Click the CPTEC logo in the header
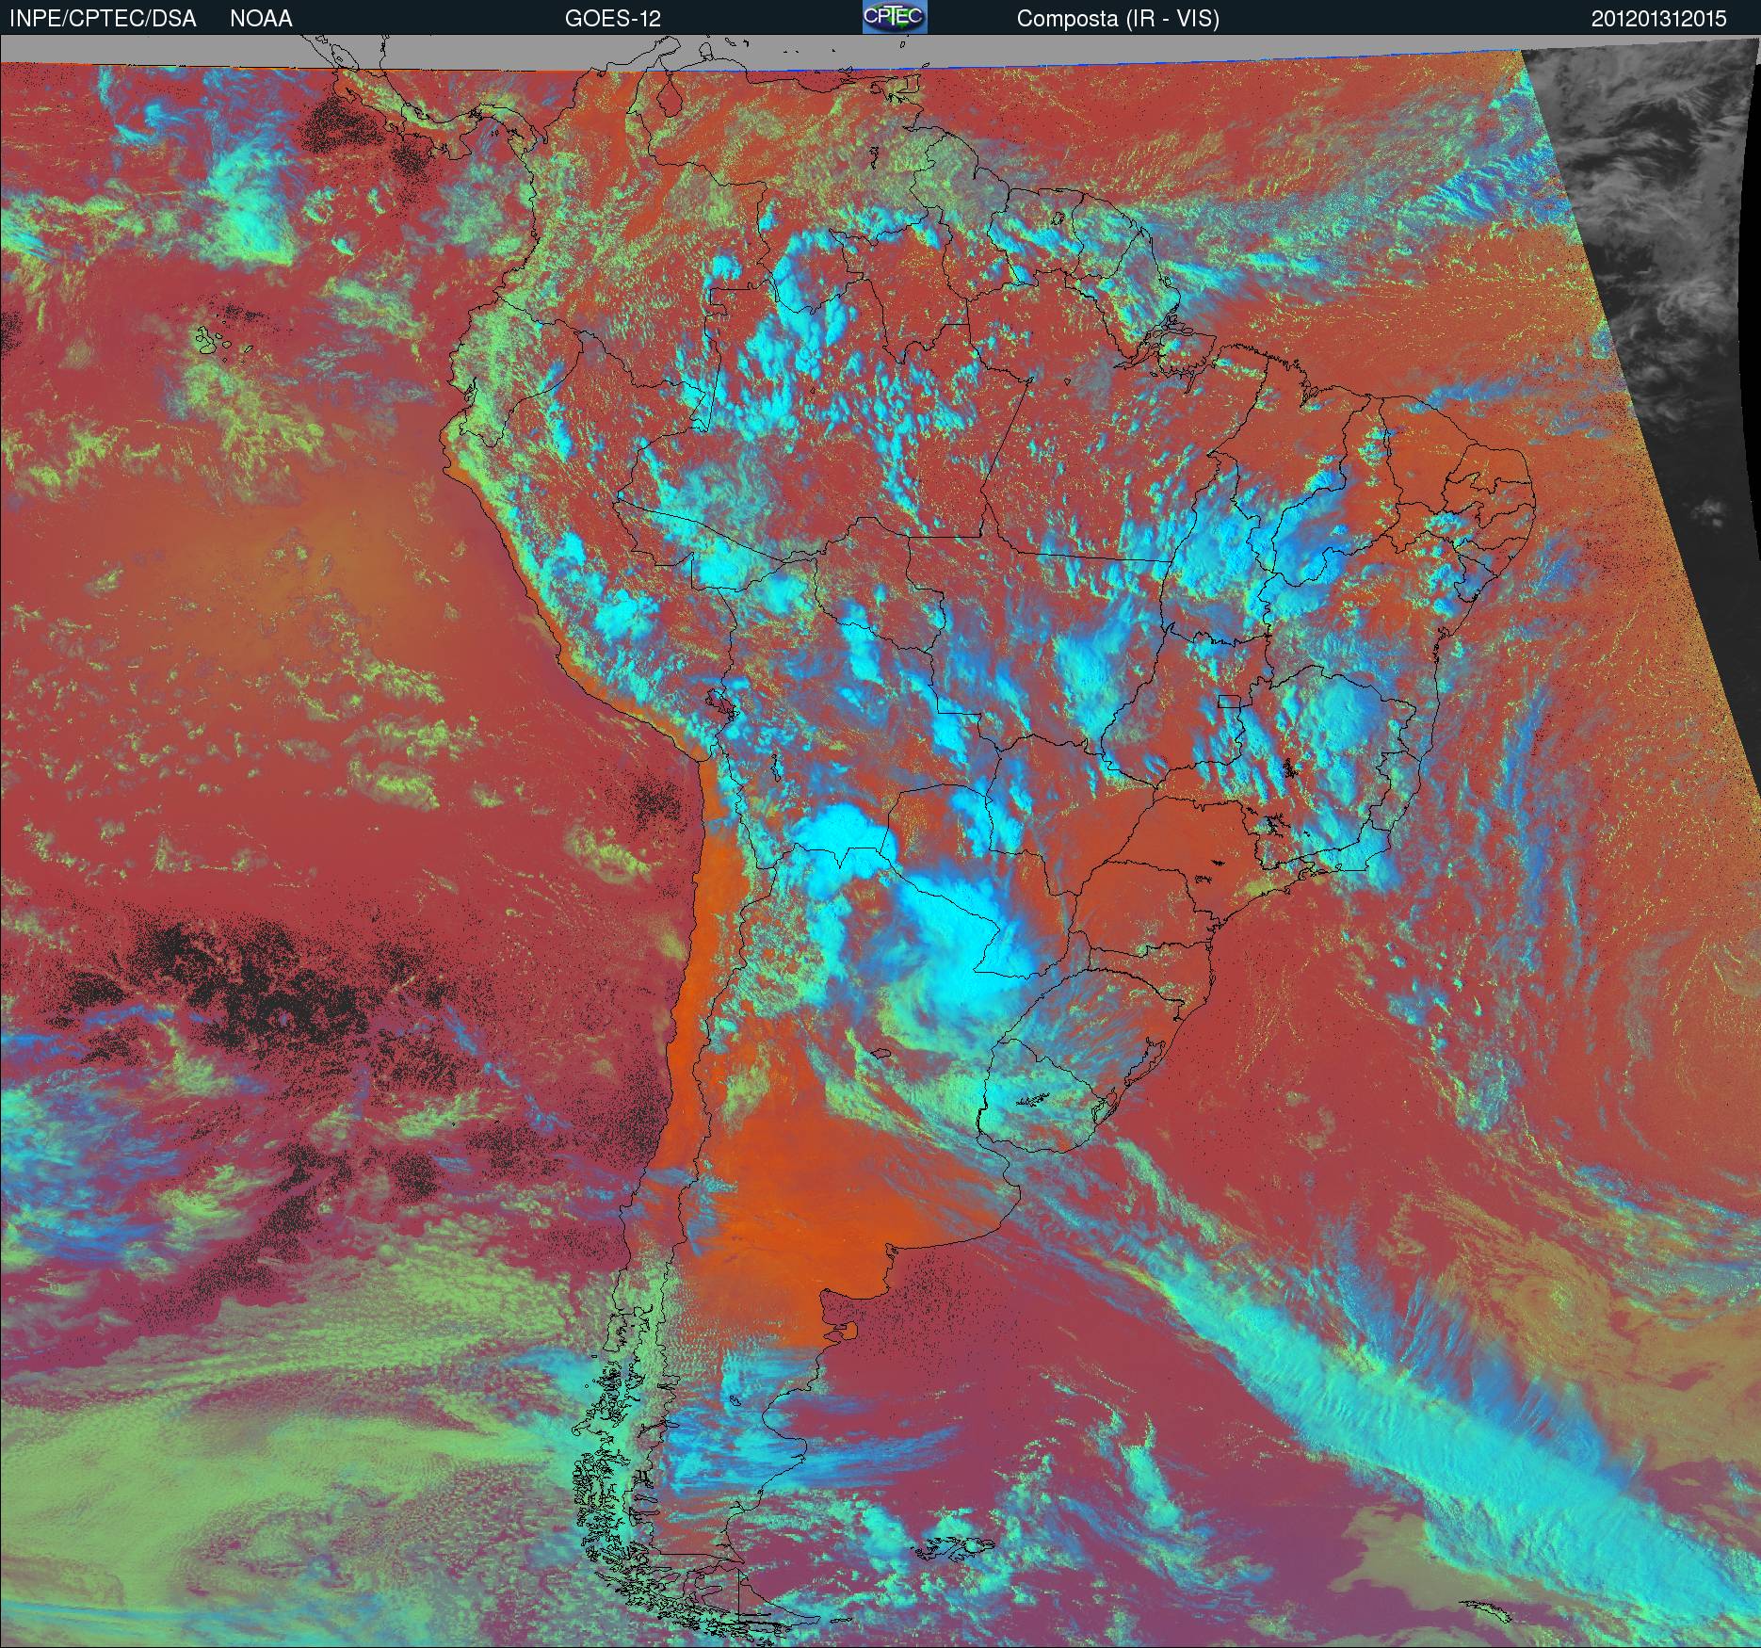 (895, 17)
